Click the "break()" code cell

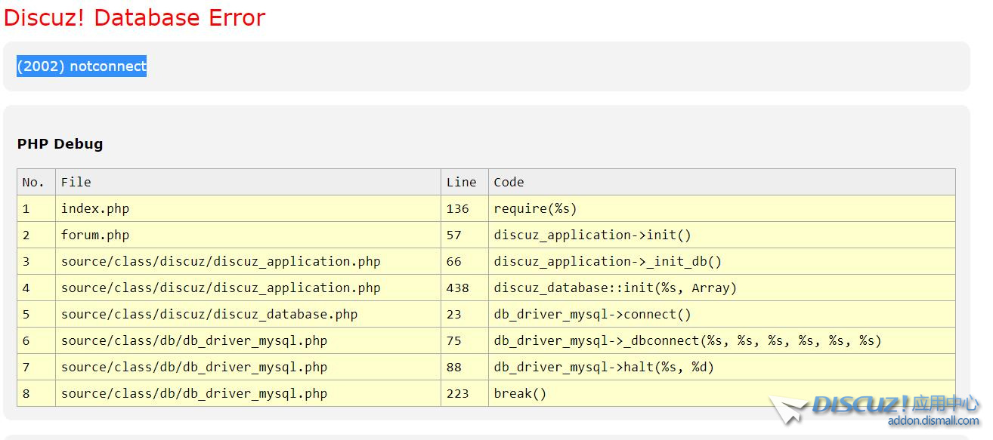[x=722, y=393]
